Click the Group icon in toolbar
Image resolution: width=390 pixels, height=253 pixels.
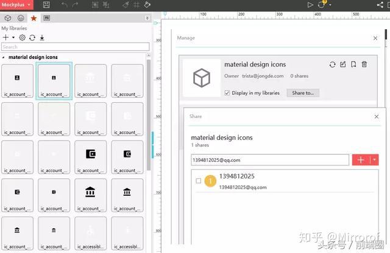click(x=95, y=5)
